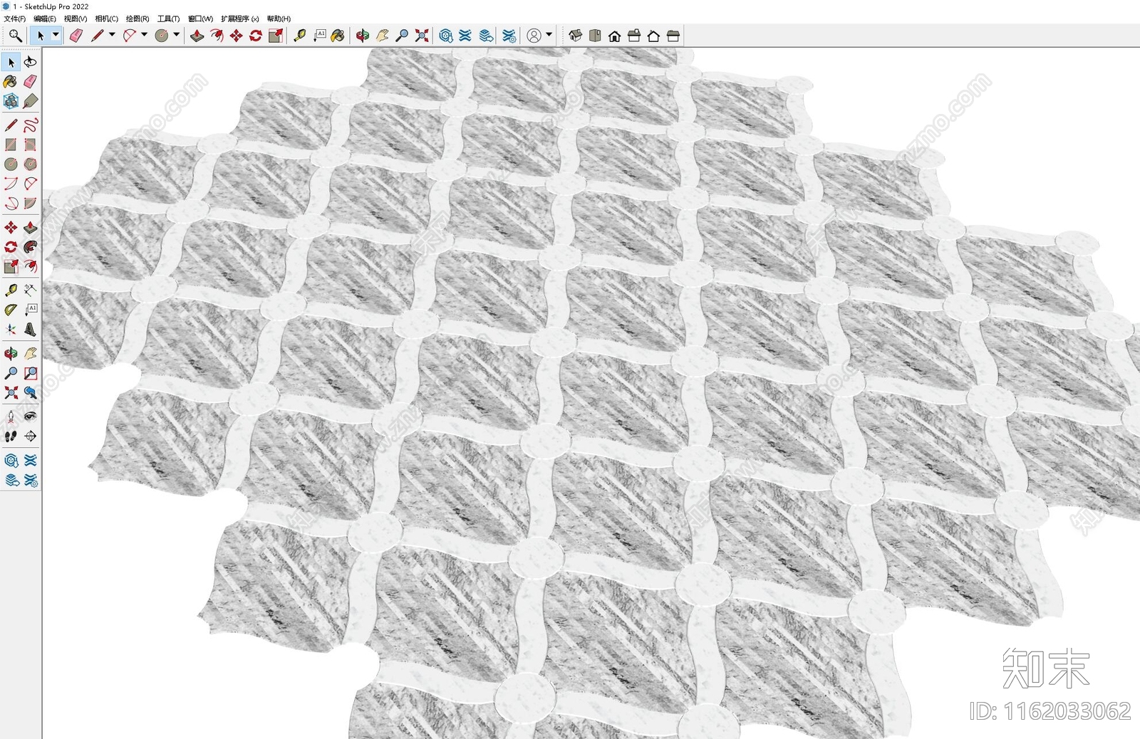Switch to the Front house view
The image size is (1140, 739).
[615, 36]
